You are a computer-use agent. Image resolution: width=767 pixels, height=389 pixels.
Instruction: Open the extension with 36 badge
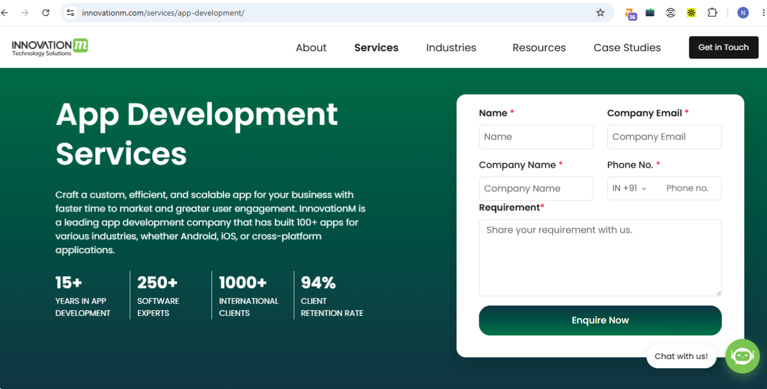630,13
